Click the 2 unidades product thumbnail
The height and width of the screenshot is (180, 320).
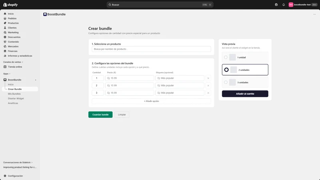click(234, 70)
